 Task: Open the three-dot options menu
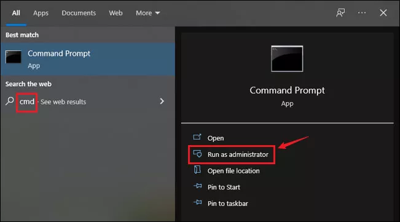362,13
